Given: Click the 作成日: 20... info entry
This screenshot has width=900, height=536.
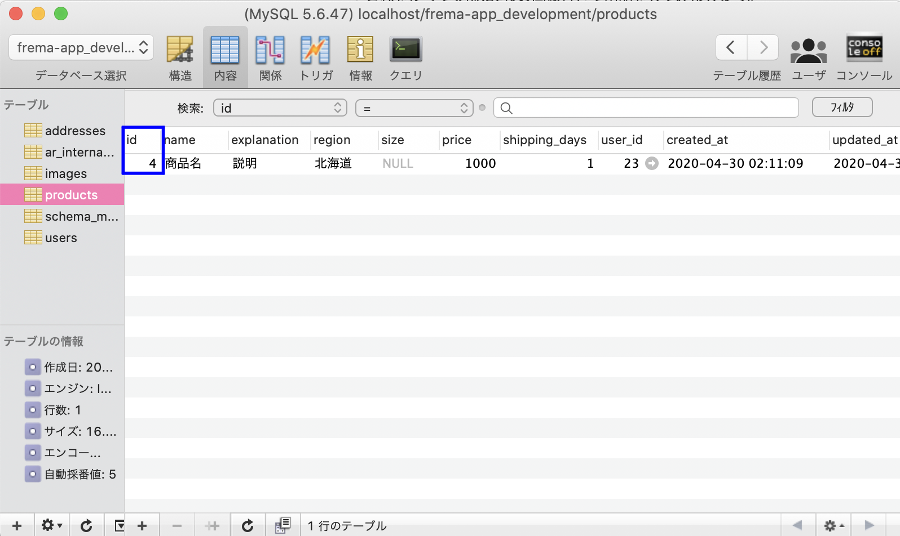Looking at the screenshot, I should pos(69,367).
